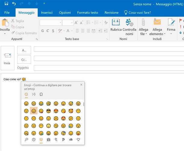Image resolution: width=184 pixels, height=151 pixels.
Task: Select the sunglasses emoji
Action: 49,111
